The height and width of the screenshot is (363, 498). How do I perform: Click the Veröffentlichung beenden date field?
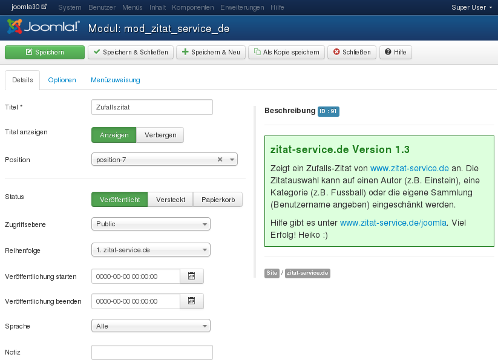136,301
